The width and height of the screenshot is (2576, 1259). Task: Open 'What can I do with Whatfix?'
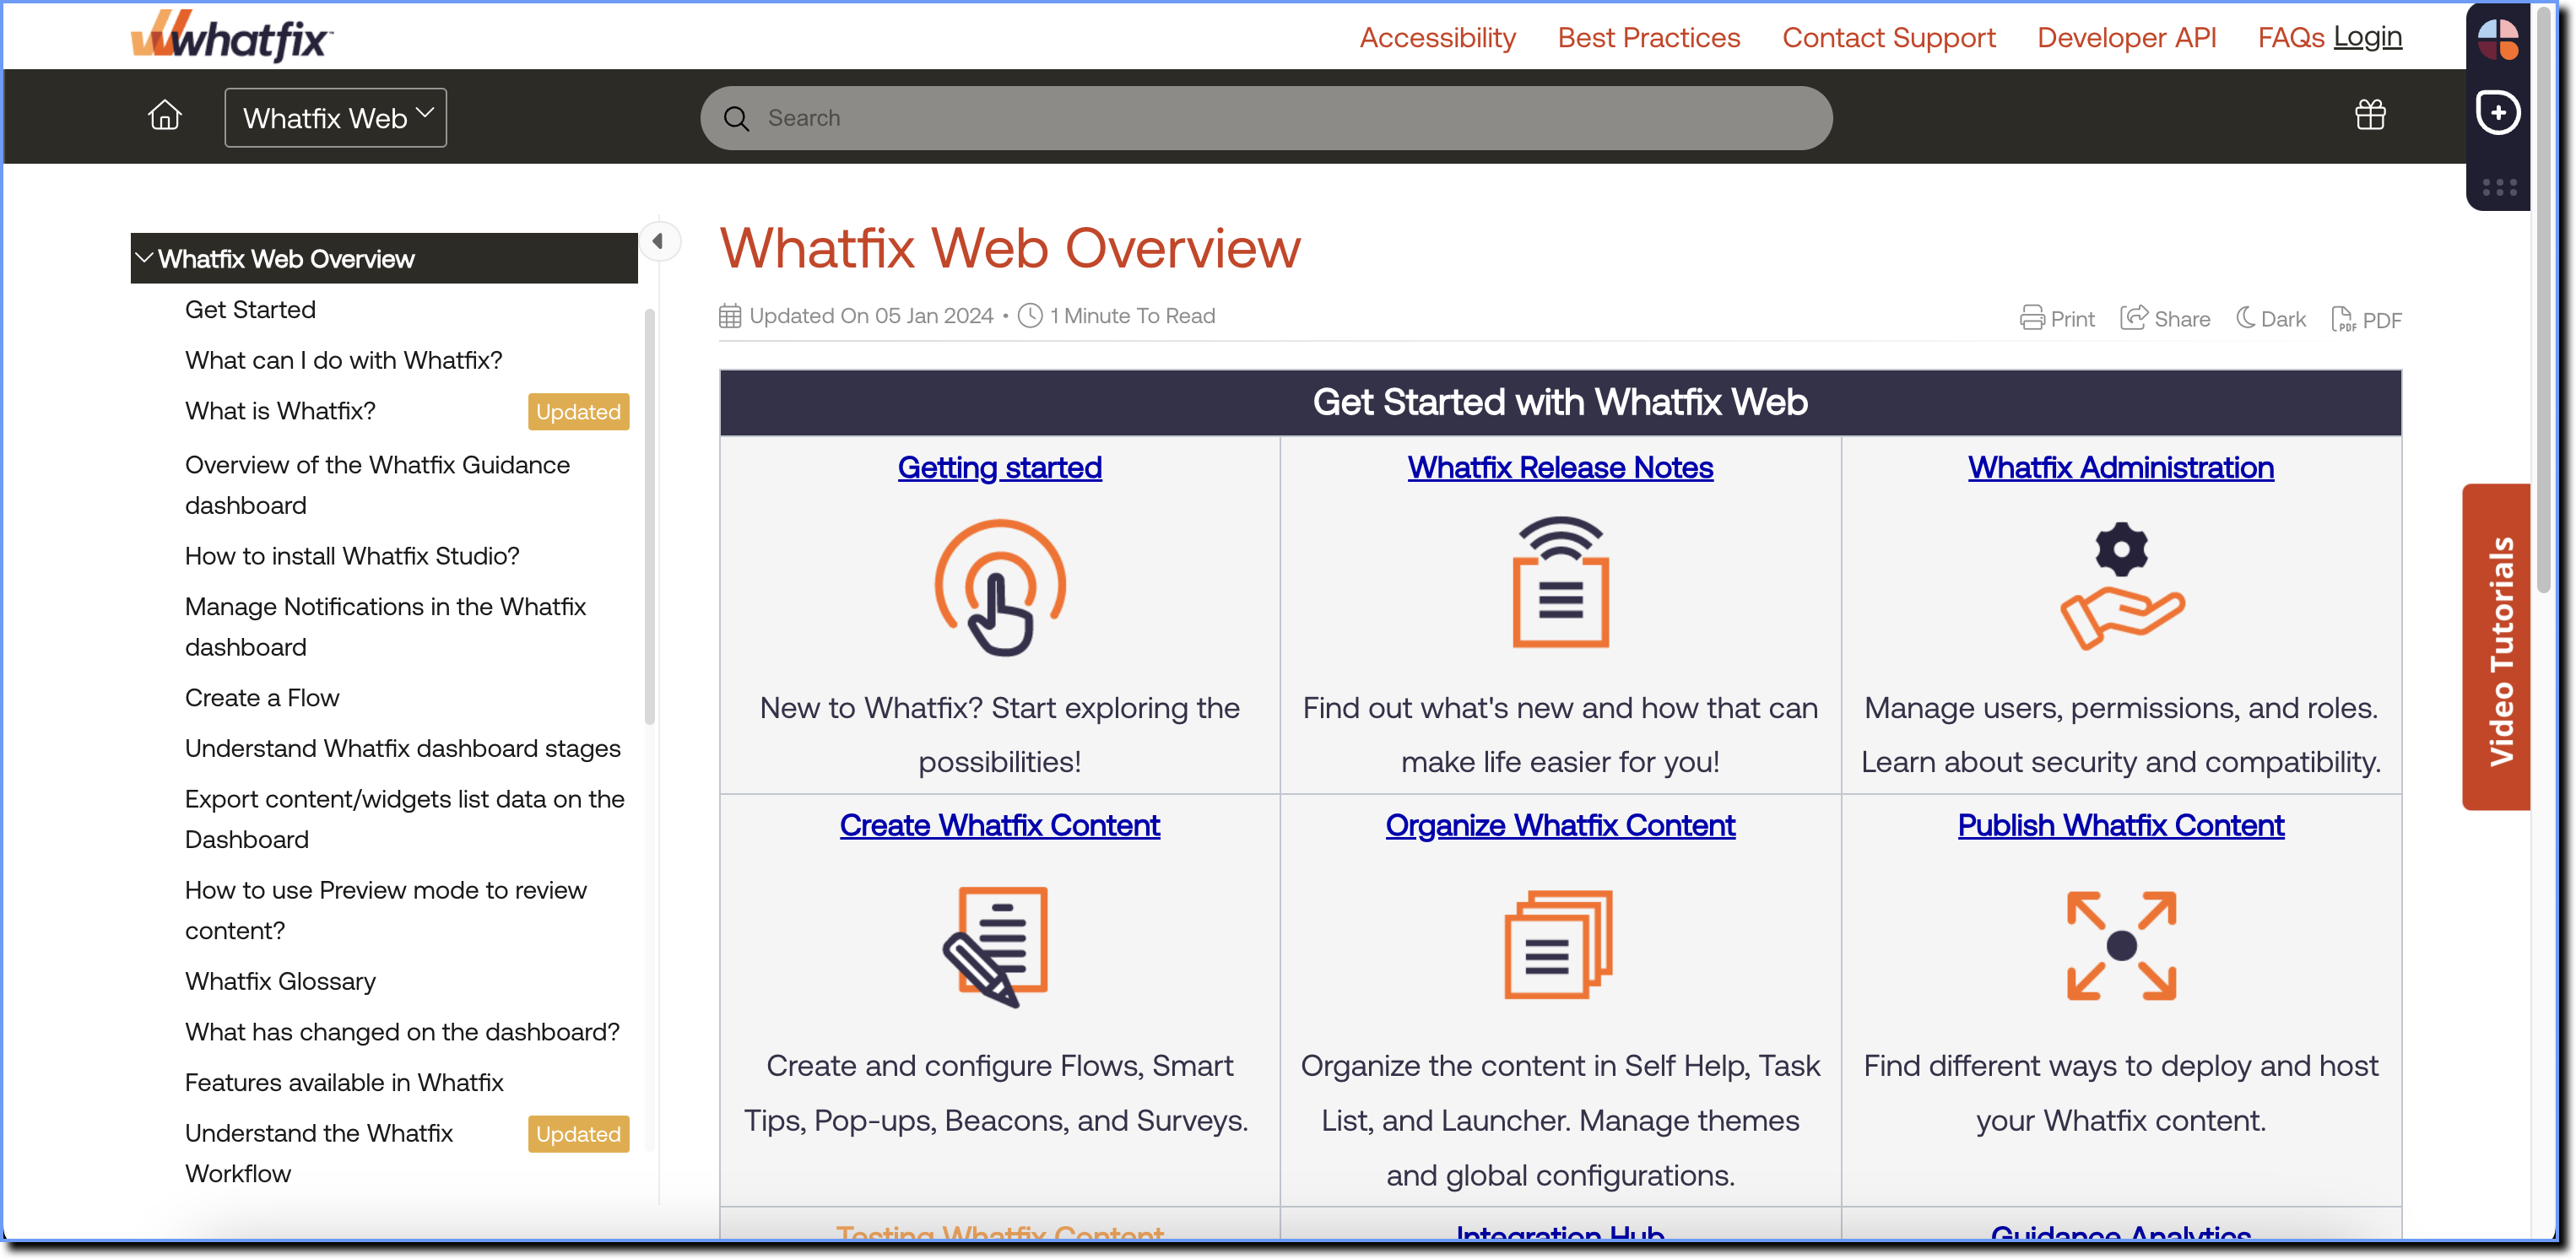point(343,360)
